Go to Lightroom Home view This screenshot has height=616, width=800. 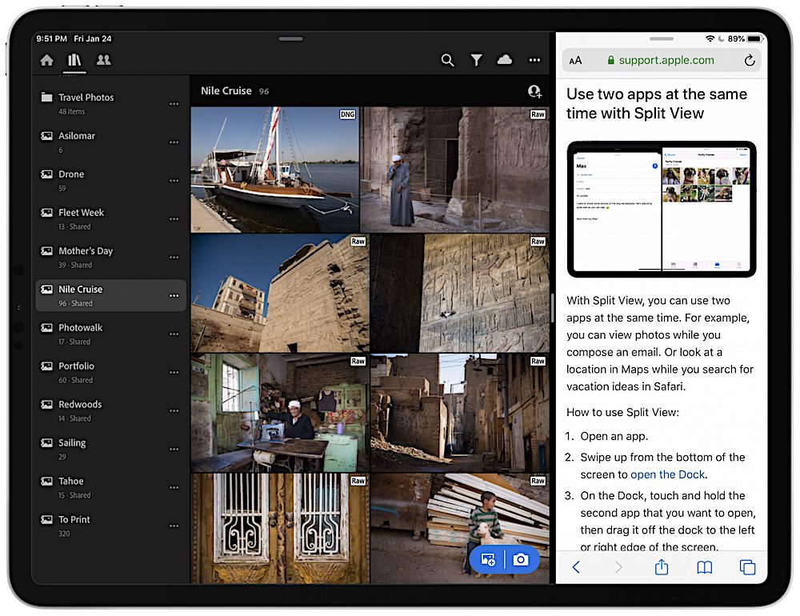pos(47,60)
